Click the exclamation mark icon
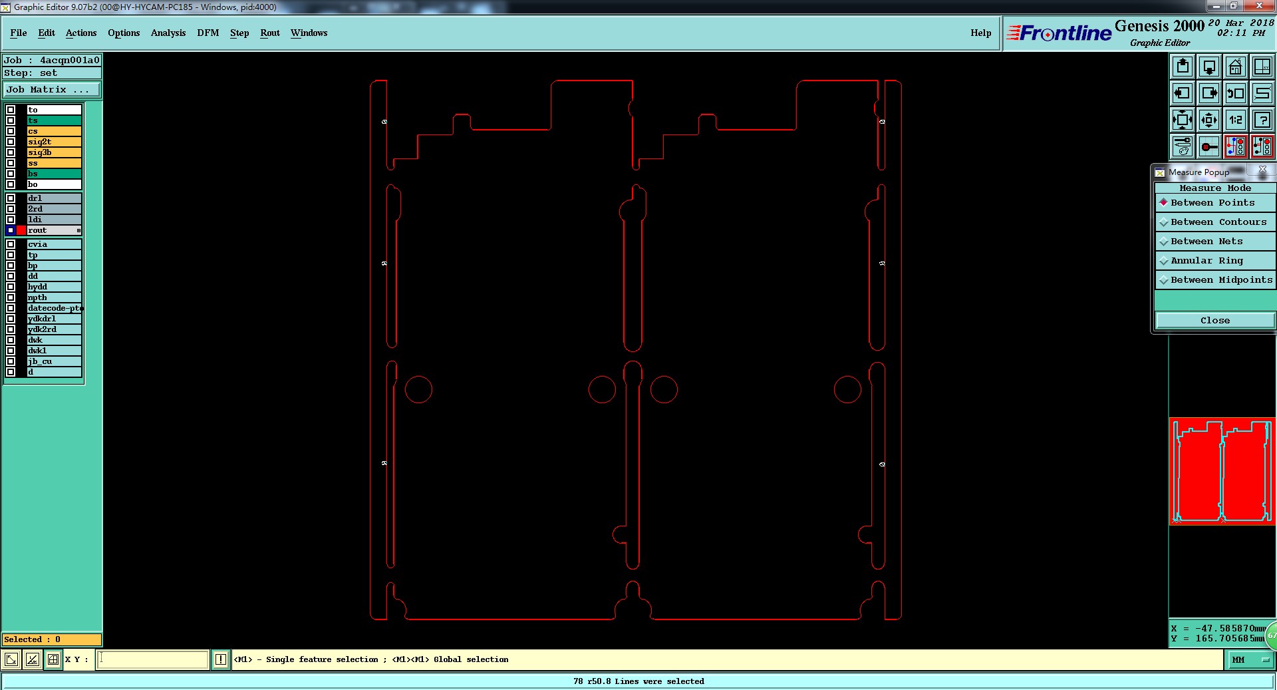The height and width of the screenshot is (690, 1277). tap(220, 659)
